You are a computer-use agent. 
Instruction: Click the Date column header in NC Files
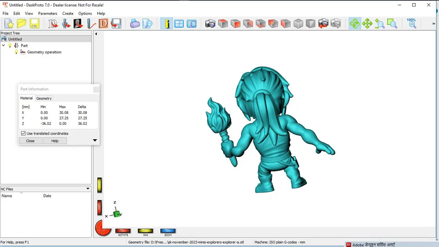(67, 196)
